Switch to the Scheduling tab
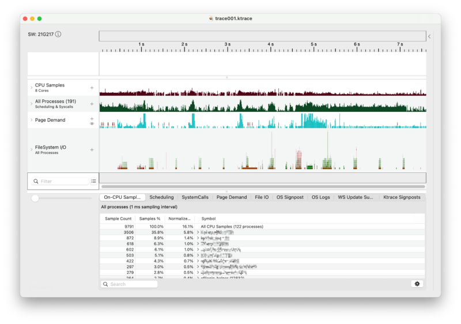The height and width of the screenshot is (324, 461). [161, 197]
